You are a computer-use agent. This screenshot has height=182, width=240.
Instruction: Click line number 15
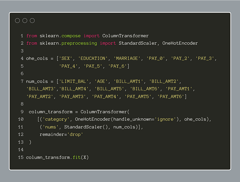click(x=21, y=157)
